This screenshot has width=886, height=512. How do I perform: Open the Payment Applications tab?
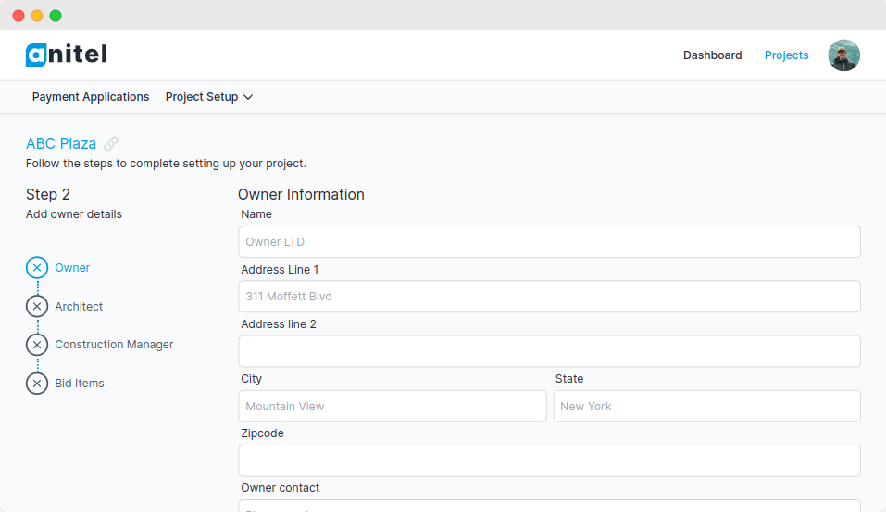[x=91, y=97]
